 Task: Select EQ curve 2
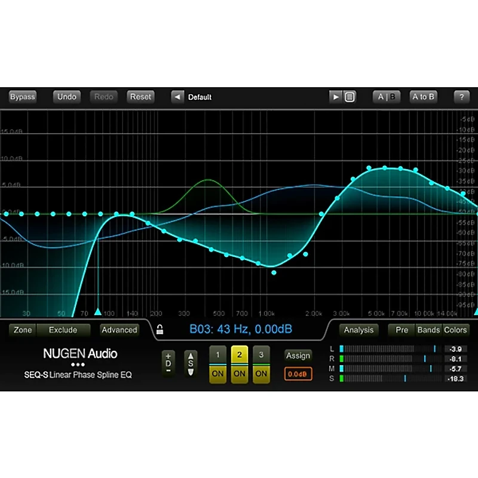tap(240, 355)
